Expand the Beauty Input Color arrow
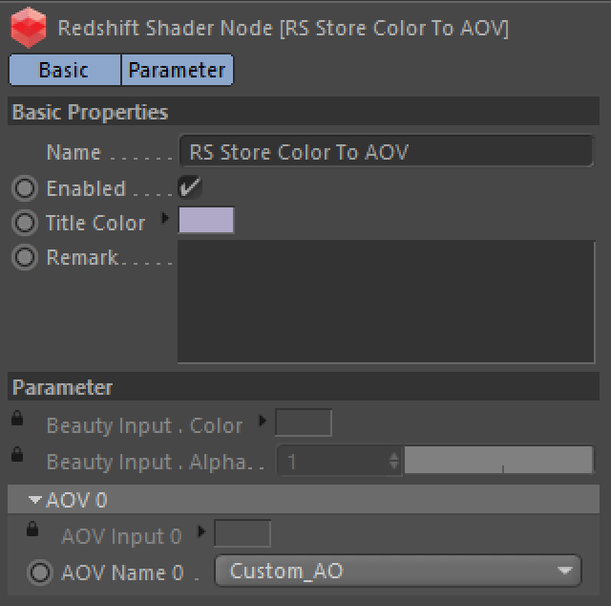 tap(263, 421)
